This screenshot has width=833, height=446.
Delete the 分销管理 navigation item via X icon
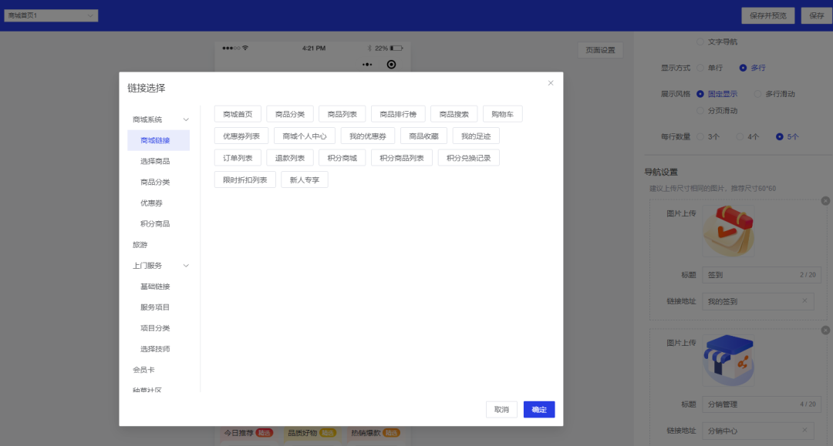(825, 330)
